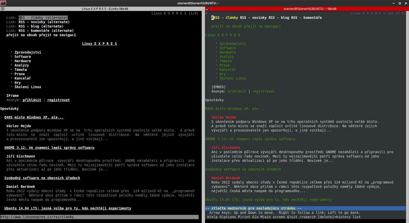
Task: Select green Hry in Lynx pane
Action: 223,74
